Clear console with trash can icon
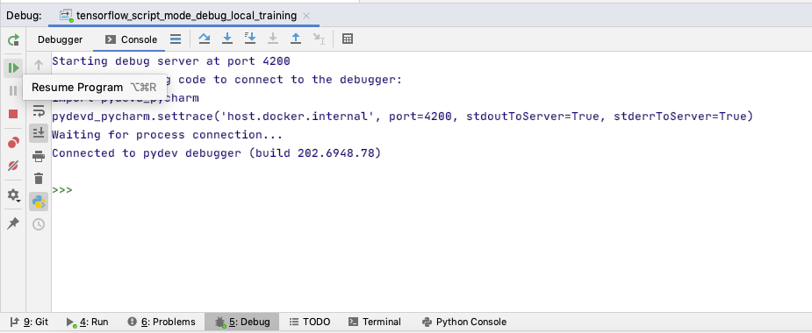The height and width of the screenshot is (333, 812). click(39, 179)
